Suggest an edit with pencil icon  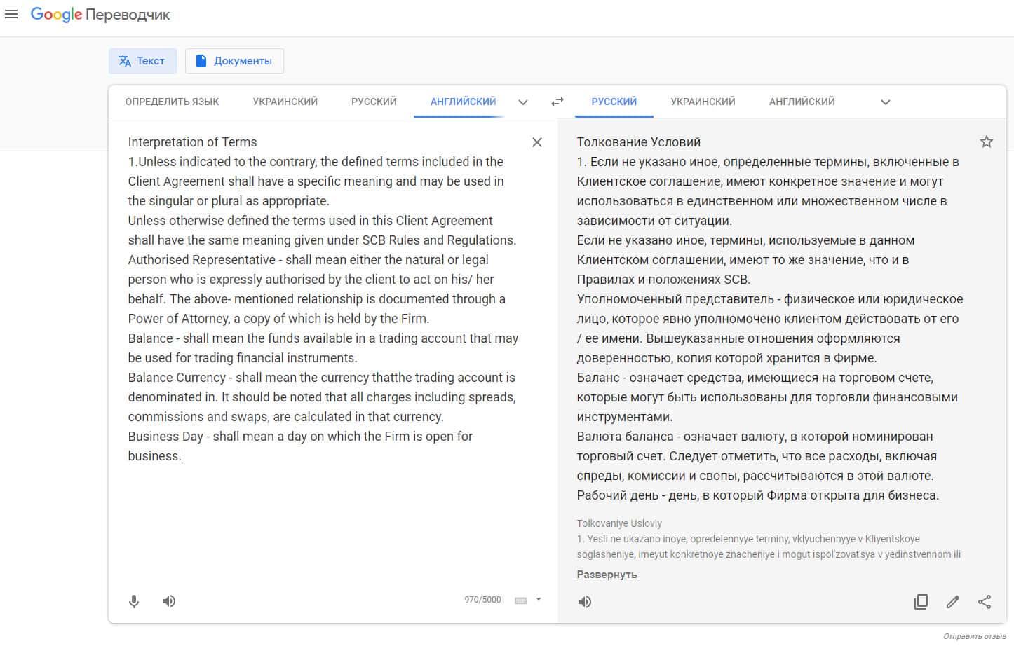click(952, 602)
